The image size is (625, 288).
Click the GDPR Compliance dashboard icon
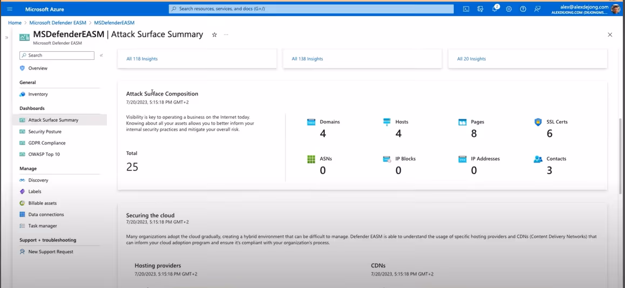click(x=22, y=142)
